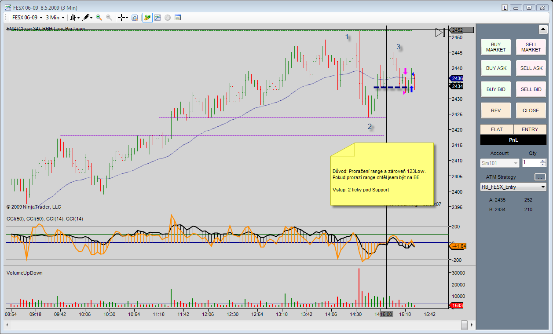The width and height of the screenshot is (553, 334).
Task: Toggle the Chart Trader panel icon
Action: point(147,18)
